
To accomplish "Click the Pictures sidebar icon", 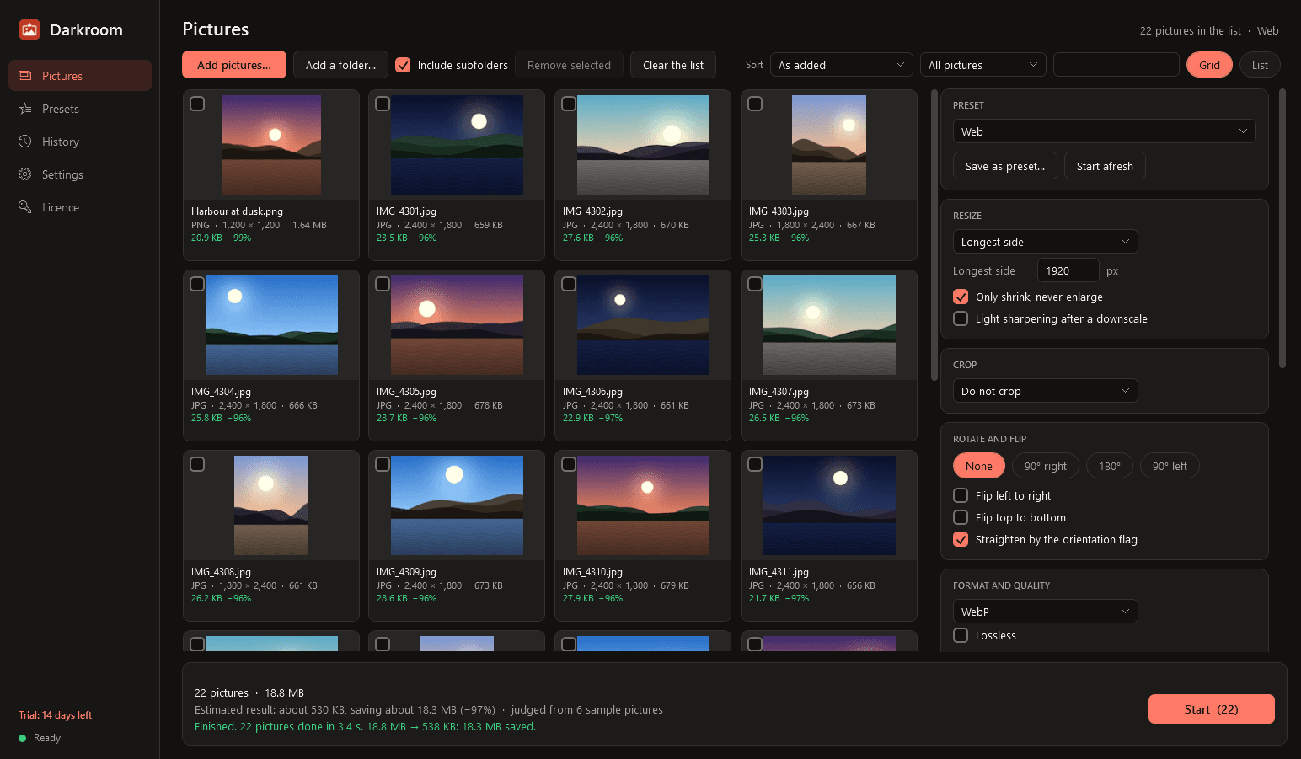I will coord(25,76).
